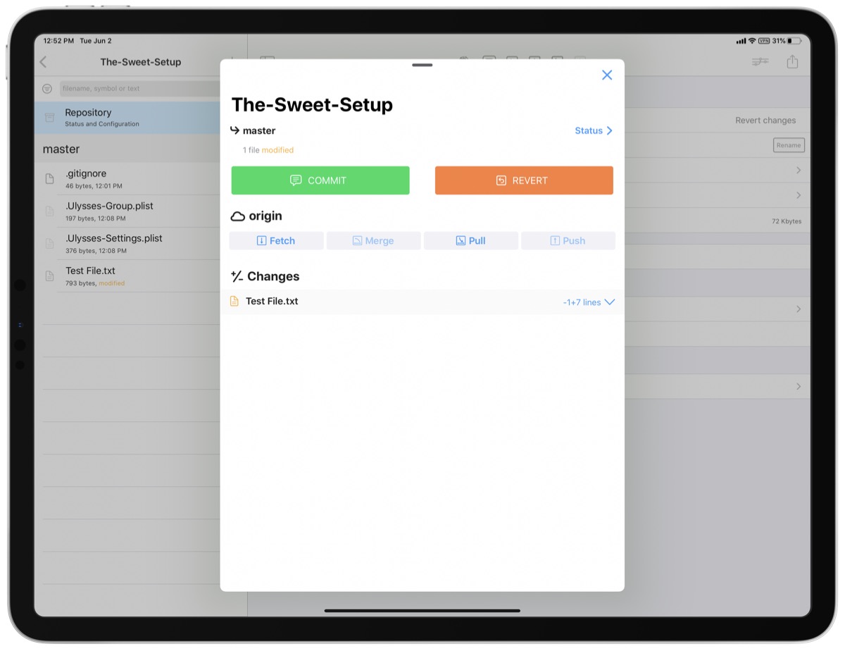This screenshot has height=651, width=845.
Task: Open the Status link
Action: click(x=594, y=131)
